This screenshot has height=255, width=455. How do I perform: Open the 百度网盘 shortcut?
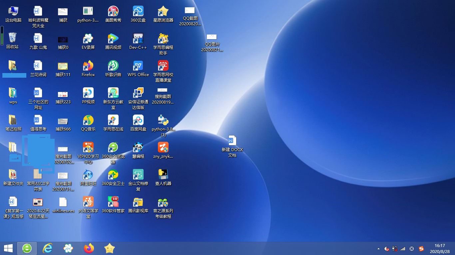[138, 123]
